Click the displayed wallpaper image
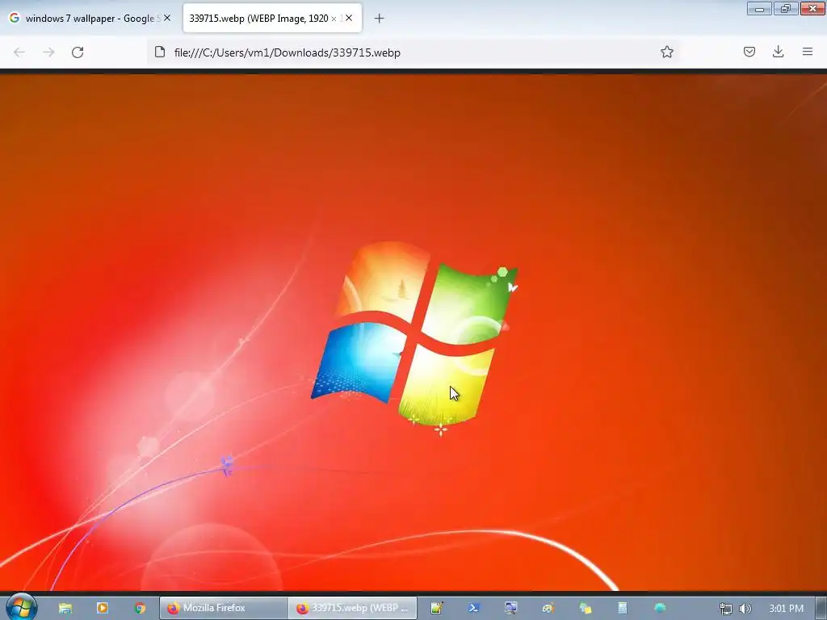The height and width of the screenshot is (620, 827). pyautogui.click(x=413, y=332)
